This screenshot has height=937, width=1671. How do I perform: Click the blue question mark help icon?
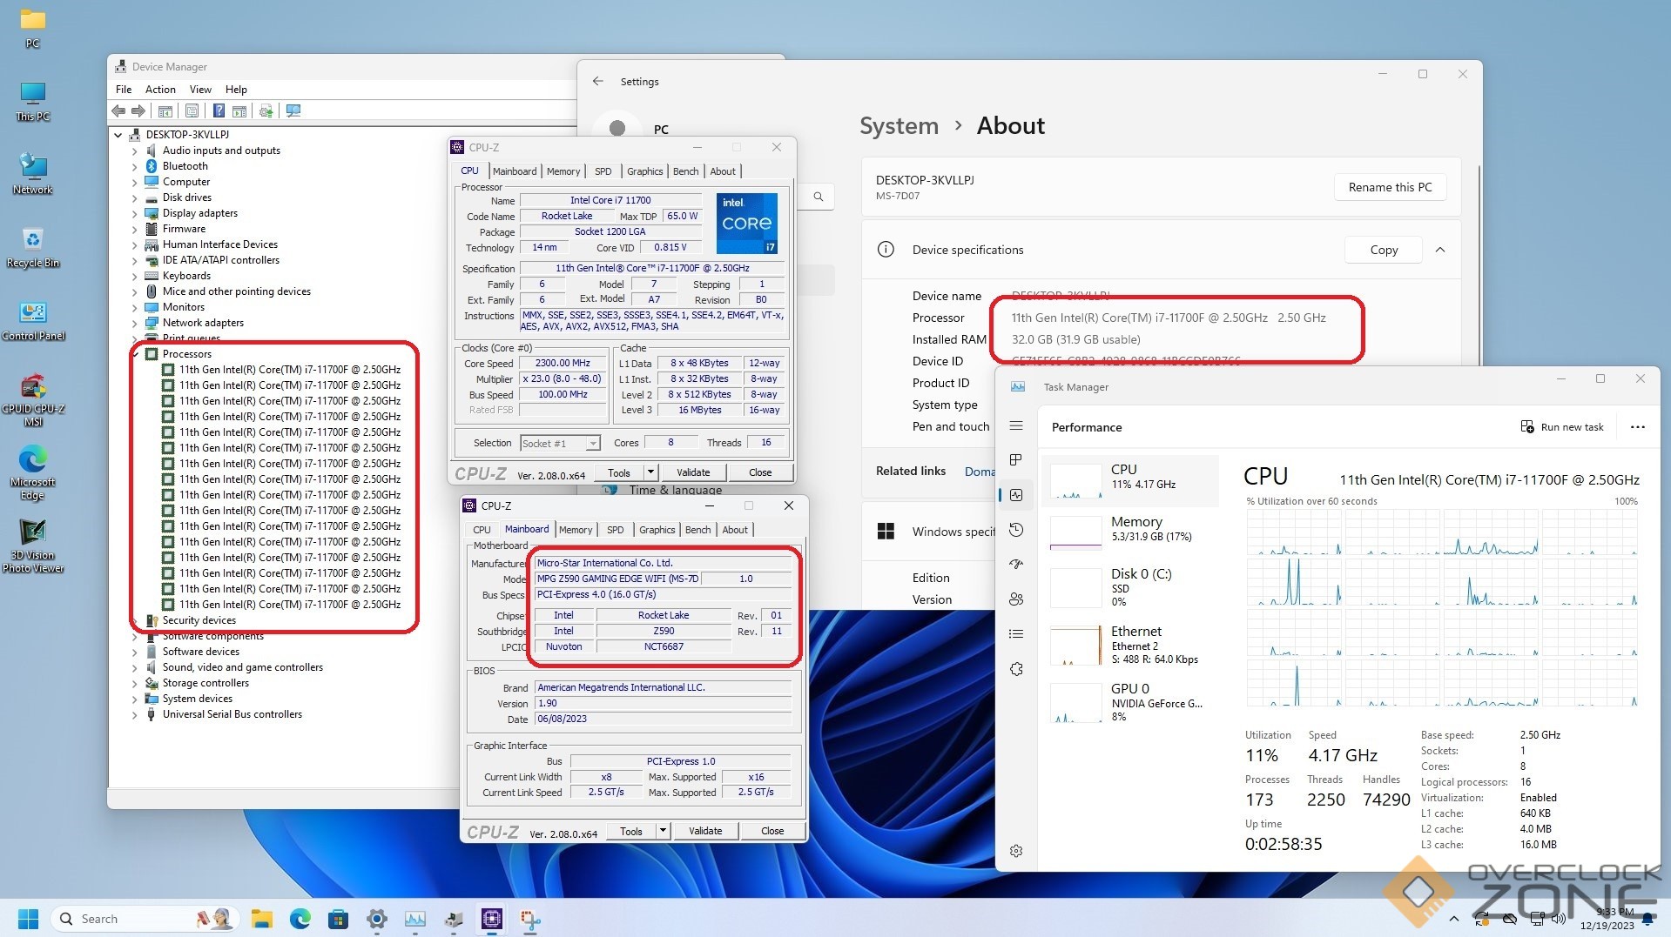(219, 110)
